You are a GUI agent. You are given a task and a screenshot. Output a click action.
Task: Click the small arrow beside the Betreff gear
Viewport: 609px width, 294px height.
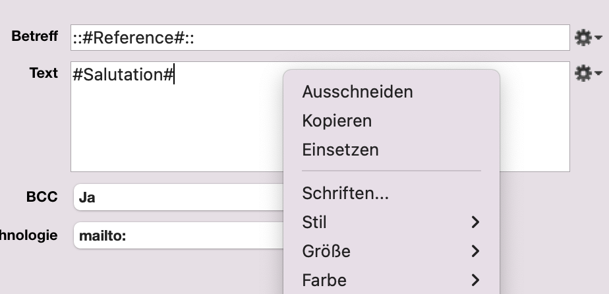[598, 38]
